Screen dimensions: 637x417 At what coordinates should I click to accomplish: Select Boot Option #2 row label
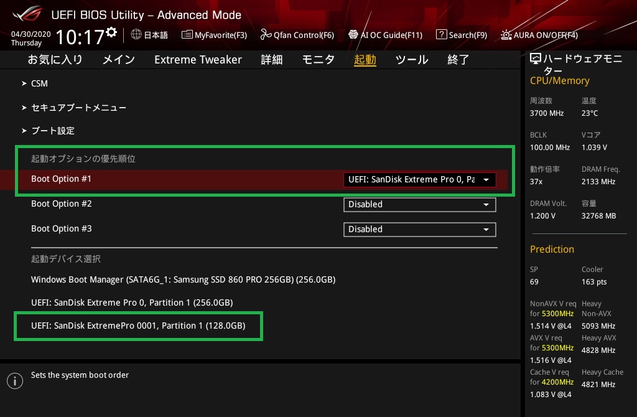tap(62, 204)
